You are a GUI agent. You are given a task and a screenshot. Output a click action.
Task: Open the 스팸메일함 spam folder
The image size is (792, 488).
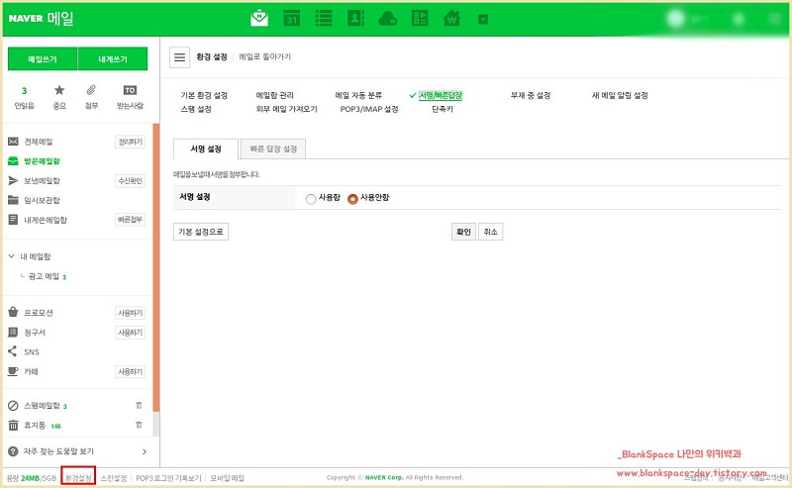point(42,406)
